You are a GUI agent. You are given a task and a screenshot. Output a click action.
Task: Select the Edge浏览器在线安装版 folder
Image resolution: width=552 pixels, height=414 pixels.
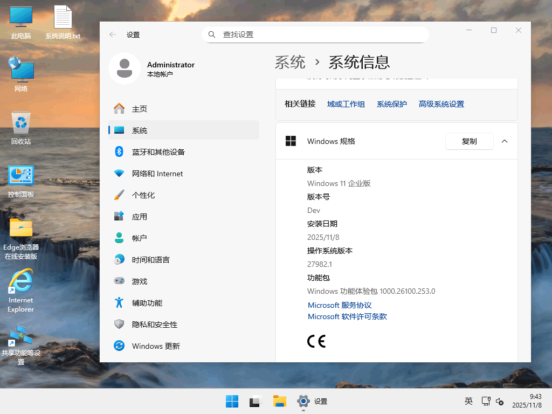tap(21, 239)
